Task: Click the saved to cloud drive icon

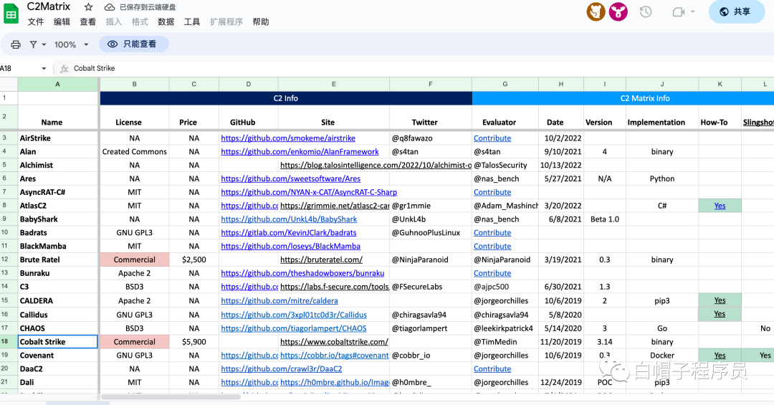Action: (110, 7)
